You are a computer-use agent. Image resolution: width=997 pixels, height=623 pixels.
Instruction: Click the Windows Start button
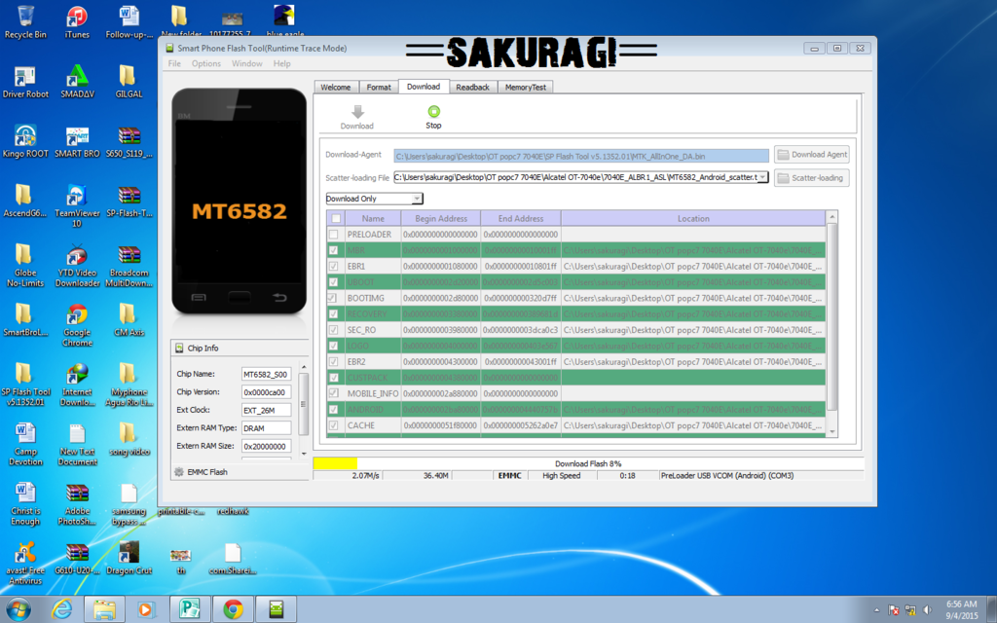click(x=18, y=609)
